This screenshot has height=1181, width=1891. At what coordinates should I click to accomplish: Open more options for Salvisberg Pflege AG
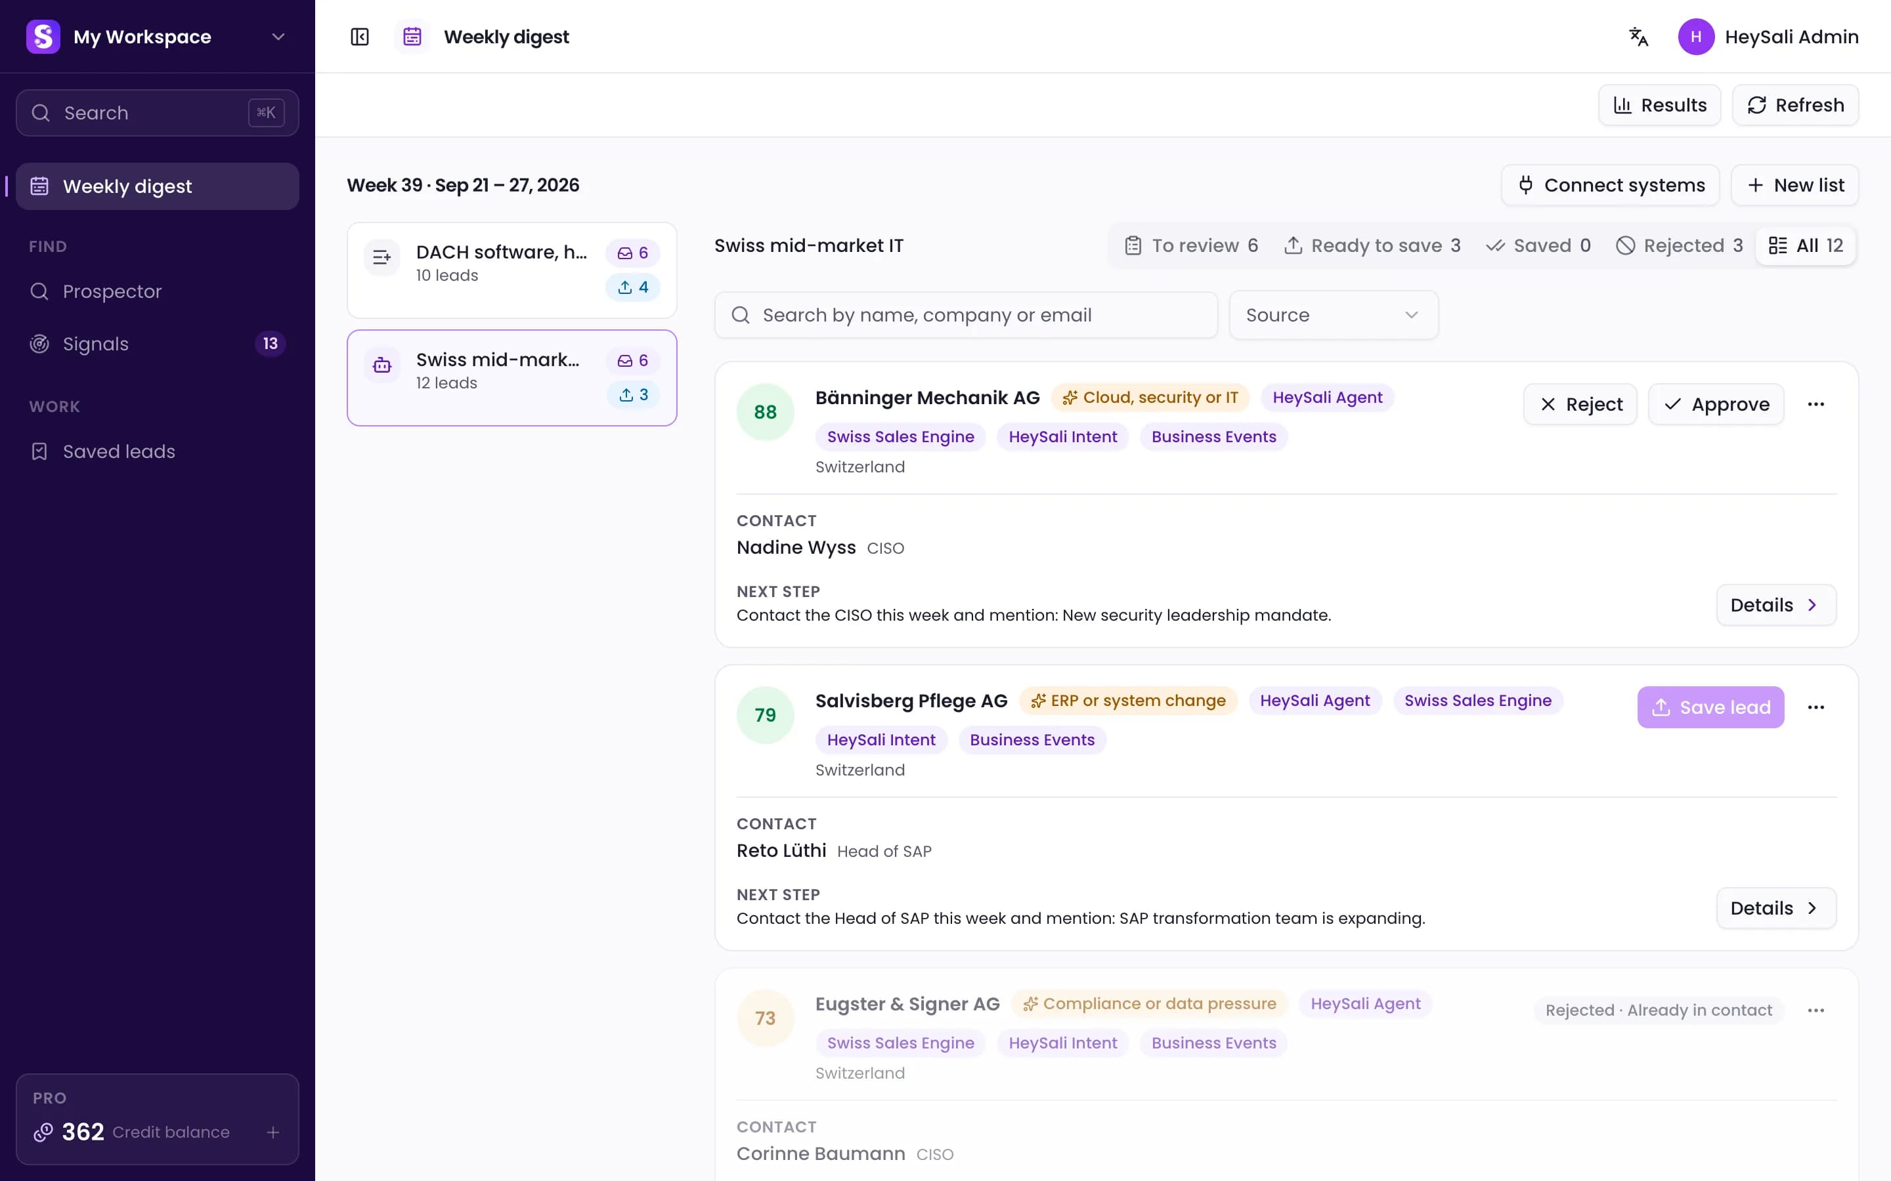[1815, 708]
